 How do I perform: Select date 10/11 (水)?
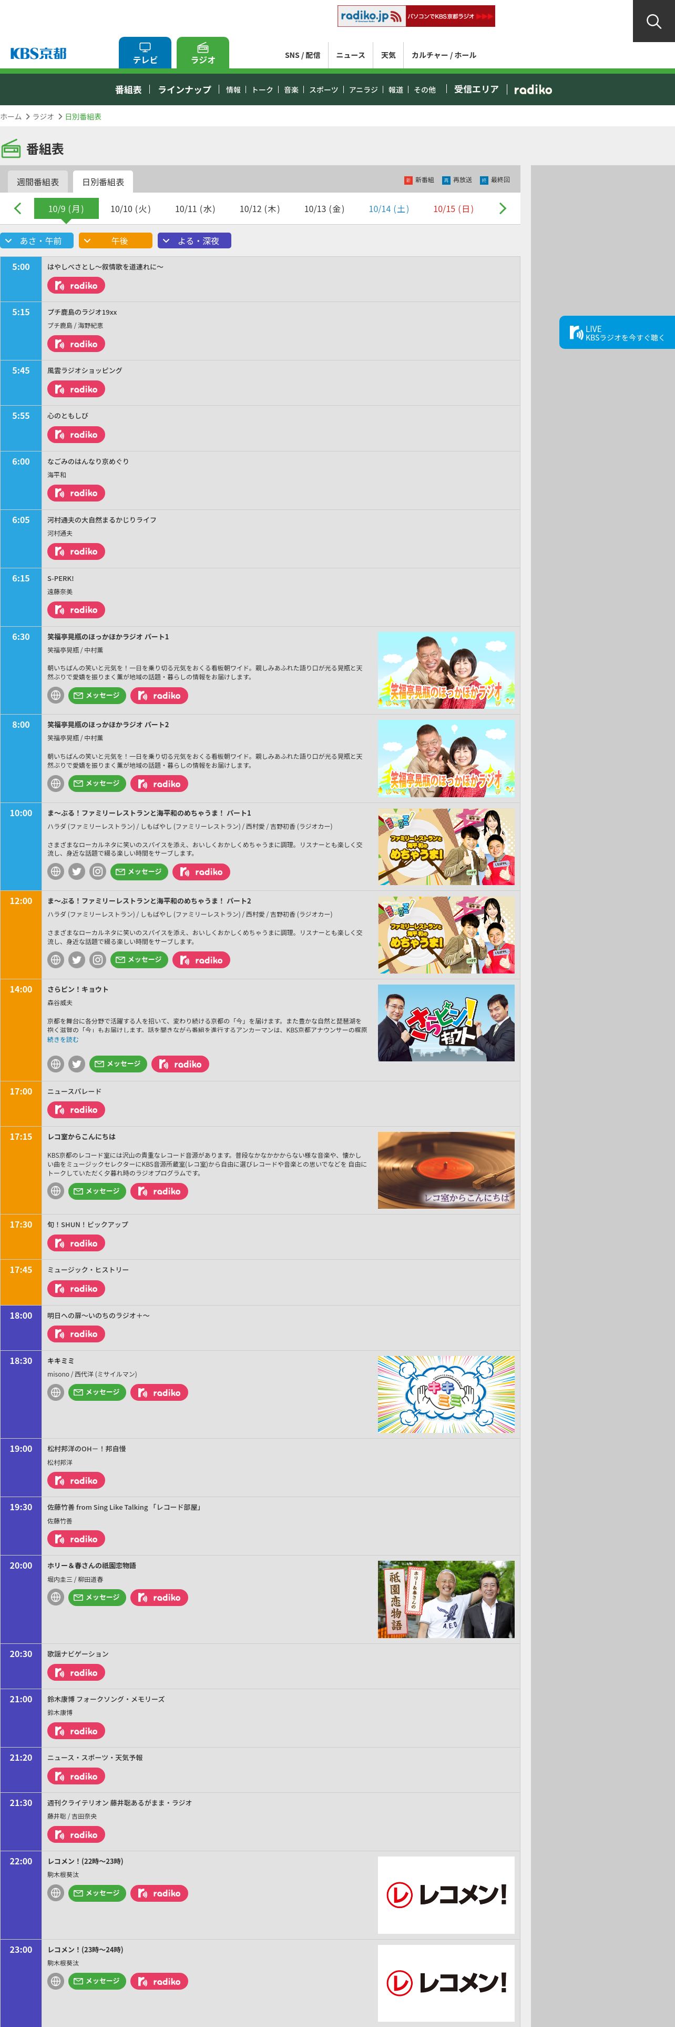coord(195,208)
